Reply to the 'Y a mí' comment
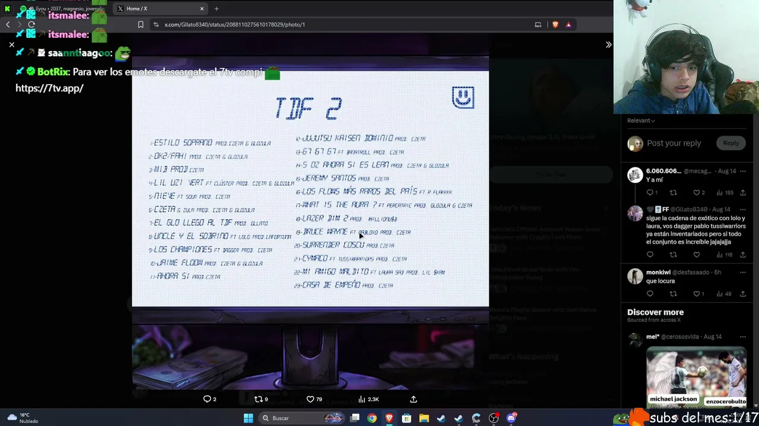Image resolution: width=759 pixels, height=426 pixels. click(650, 193)
